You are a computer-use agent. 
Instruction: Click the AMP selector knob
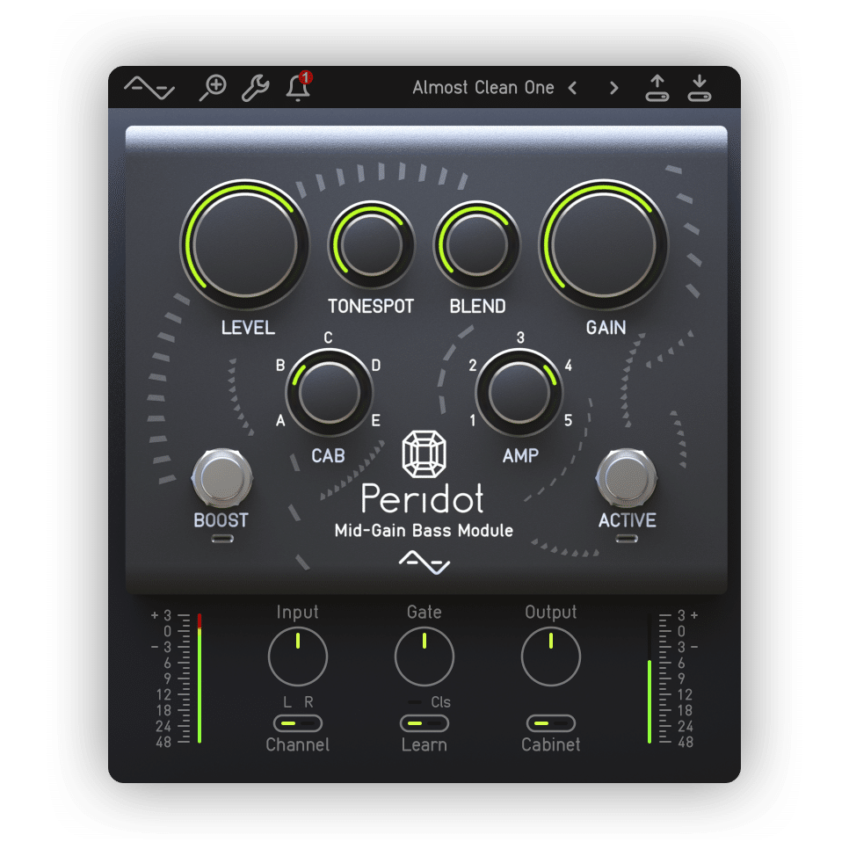(x=518, y=393)
